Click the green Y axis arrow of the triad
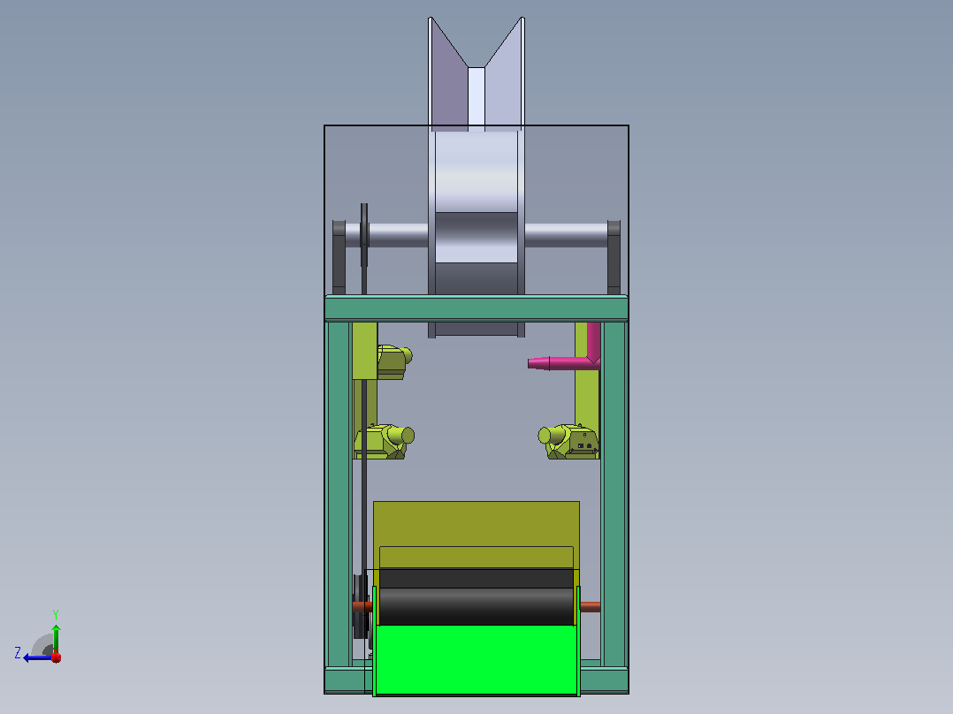The width and height of the screenshot is (953, 714). click(56, 638)
